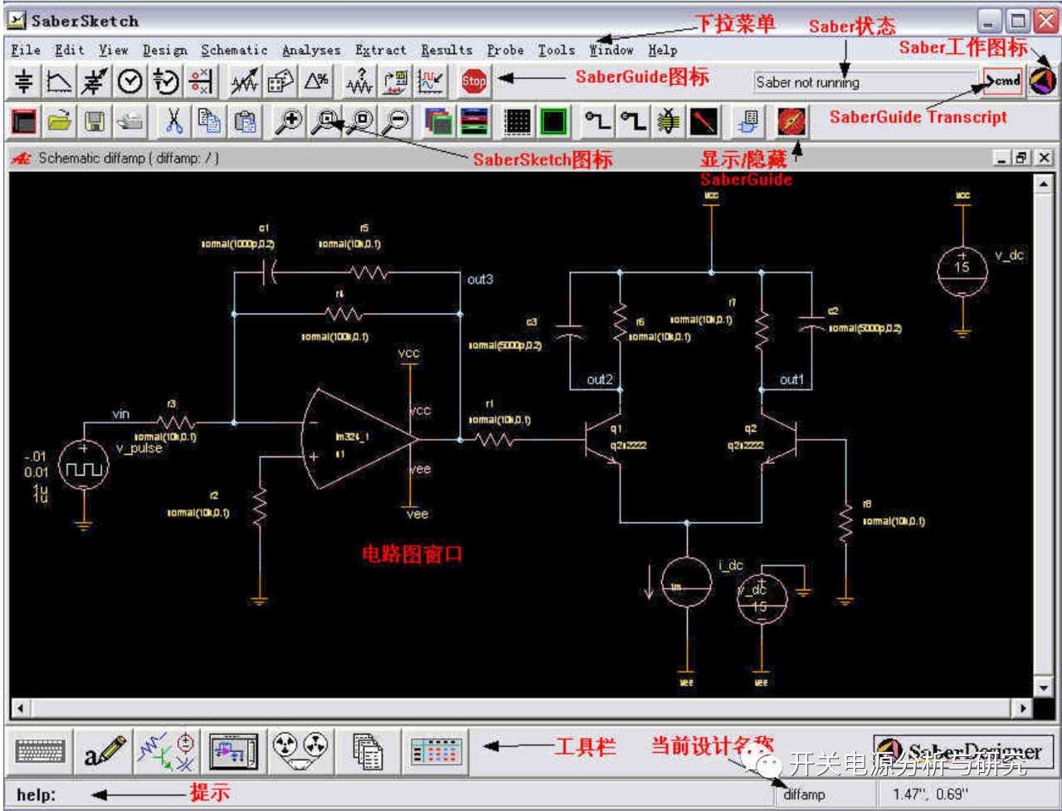Click the keyboard icon in bottom toolbar
Image resolution: width=1062 pixels, height=811 pixels.
41,751
